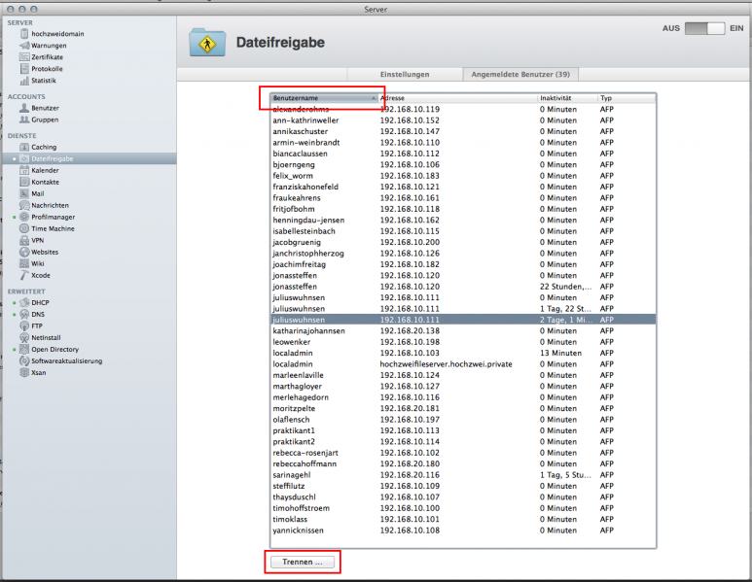Screen dimensions: 752x582
Task: Open the Mail service
Action: pyautogui.click(x=38, y=193)
